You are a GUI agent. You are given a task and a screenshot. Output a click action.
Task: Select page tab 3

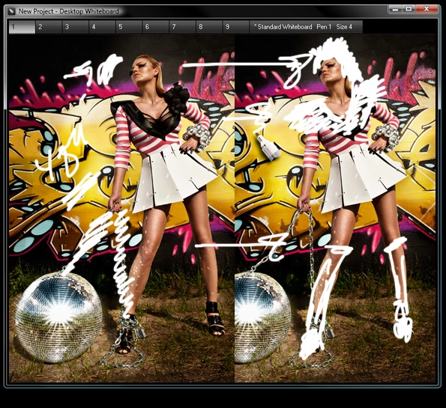[x=76, y=27]
